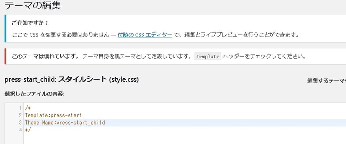Select line number 4 in editor gutter
This screenshot has height=144, width=346.
(x=21, y=130)
